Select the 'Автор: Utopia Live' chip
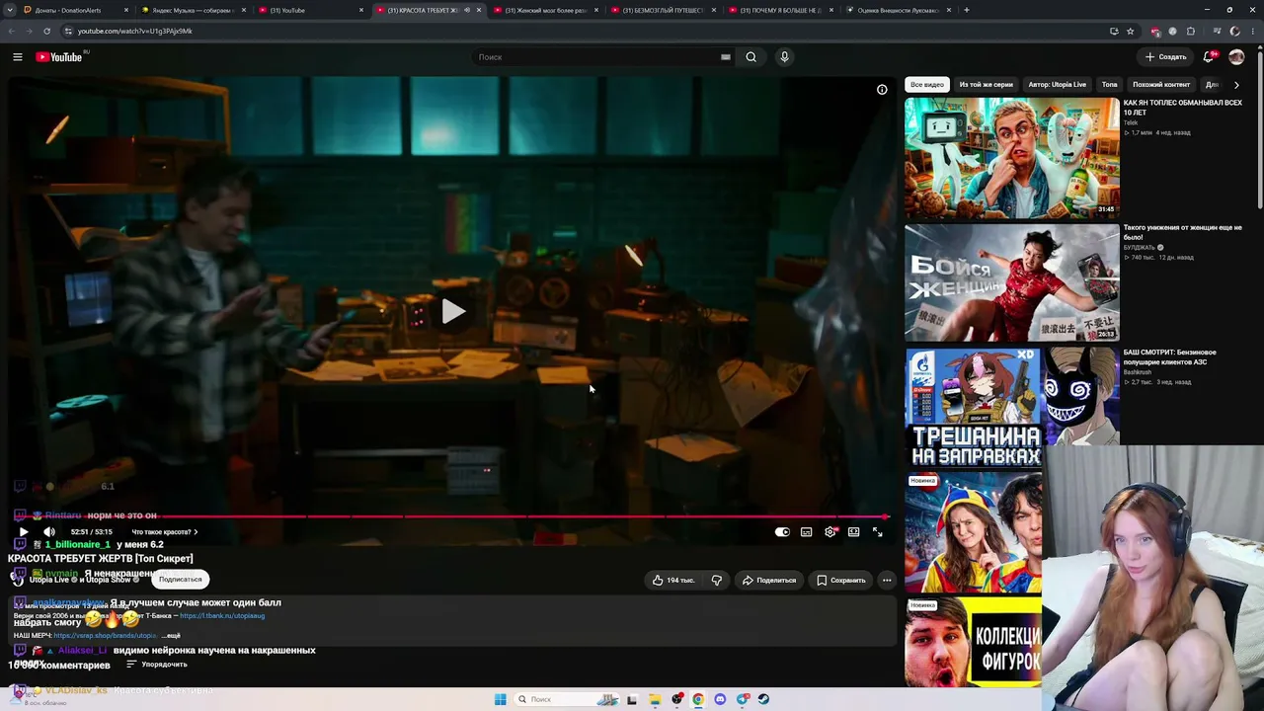This screenshot has width=1264, height=711. point(1057,85)
